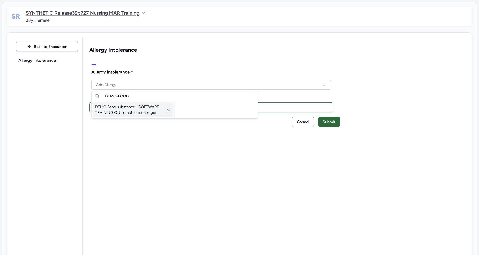479x255 pixels.
Task: Click the search magnifier icon in dropdown
Action: (97, 96)
